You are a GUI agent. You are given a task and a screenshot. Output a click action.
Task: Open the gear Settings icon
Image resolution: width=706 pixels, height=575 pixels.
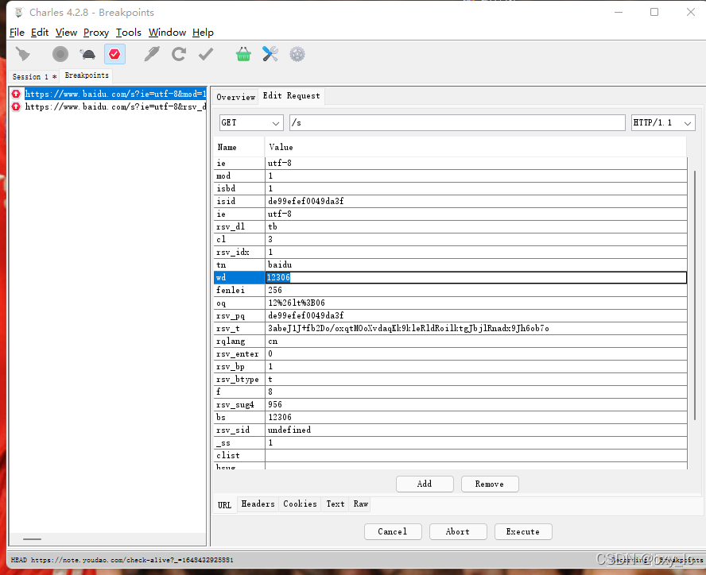click(x=297, y=55)
